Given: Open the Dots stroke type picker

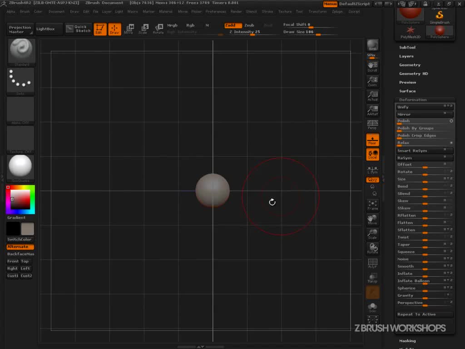Looking at the screenshot, I should pos(20,81).
